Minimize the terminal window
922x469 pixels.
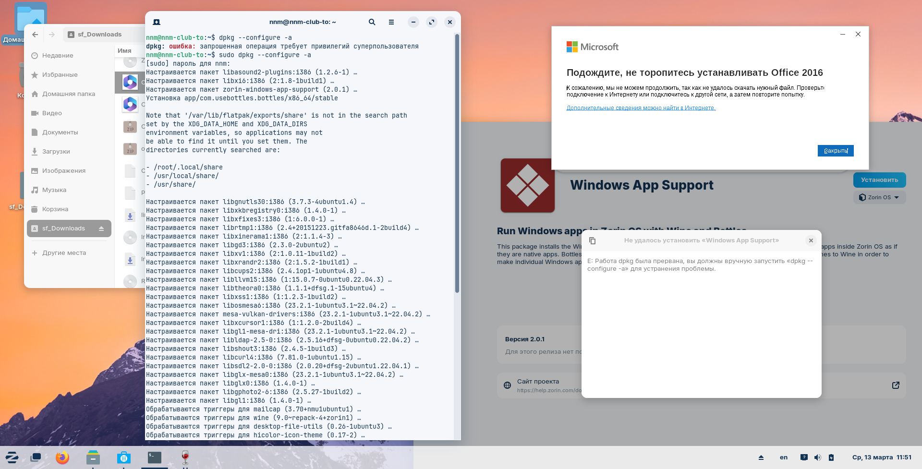(x=413, y=22)
